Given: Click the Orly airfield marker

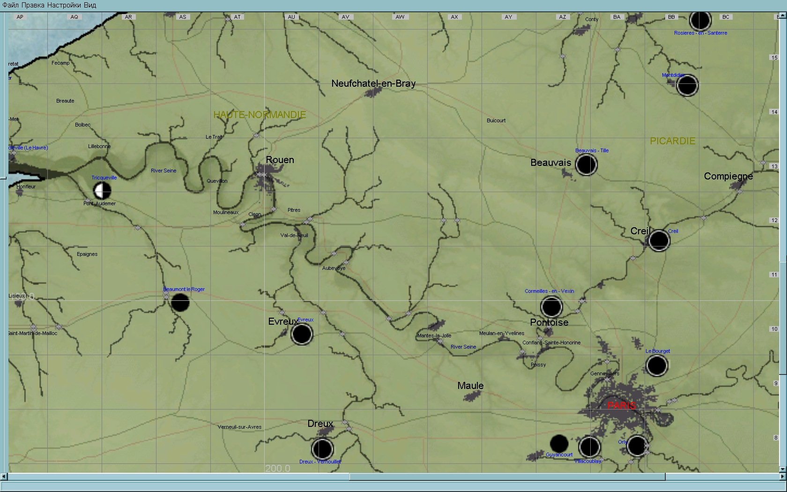Looking at the screenshot, I should (637, 445).
